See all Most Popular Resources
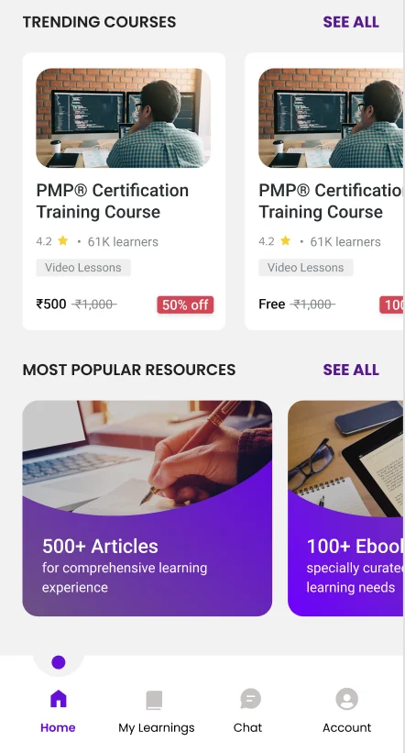 [x=351, y=370]
